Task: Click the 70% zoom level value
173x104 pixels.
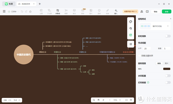Action: (115, 100)
